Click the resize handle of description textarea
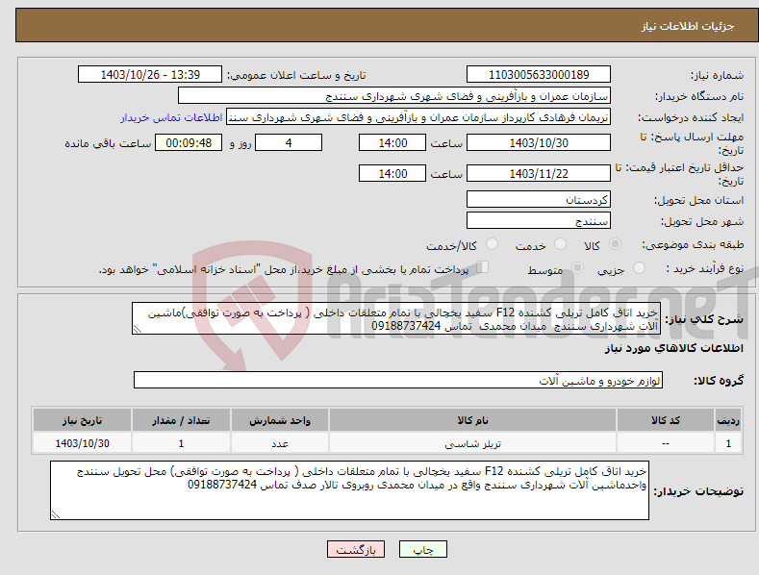Viewport: 759px width, 575px height. coord(138,329)
